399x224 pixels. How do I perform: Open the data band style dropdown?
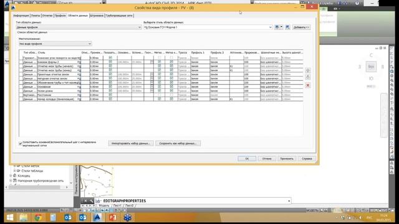tap(208, 27)
